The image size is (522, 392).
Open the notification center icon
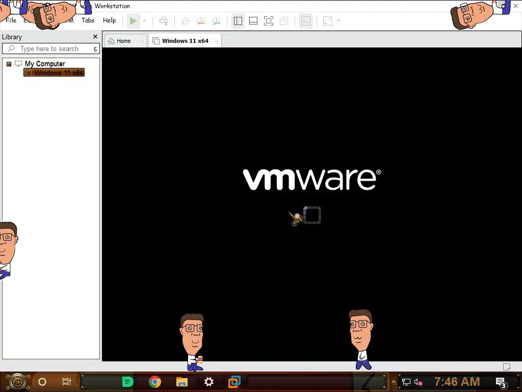point(501,382)
